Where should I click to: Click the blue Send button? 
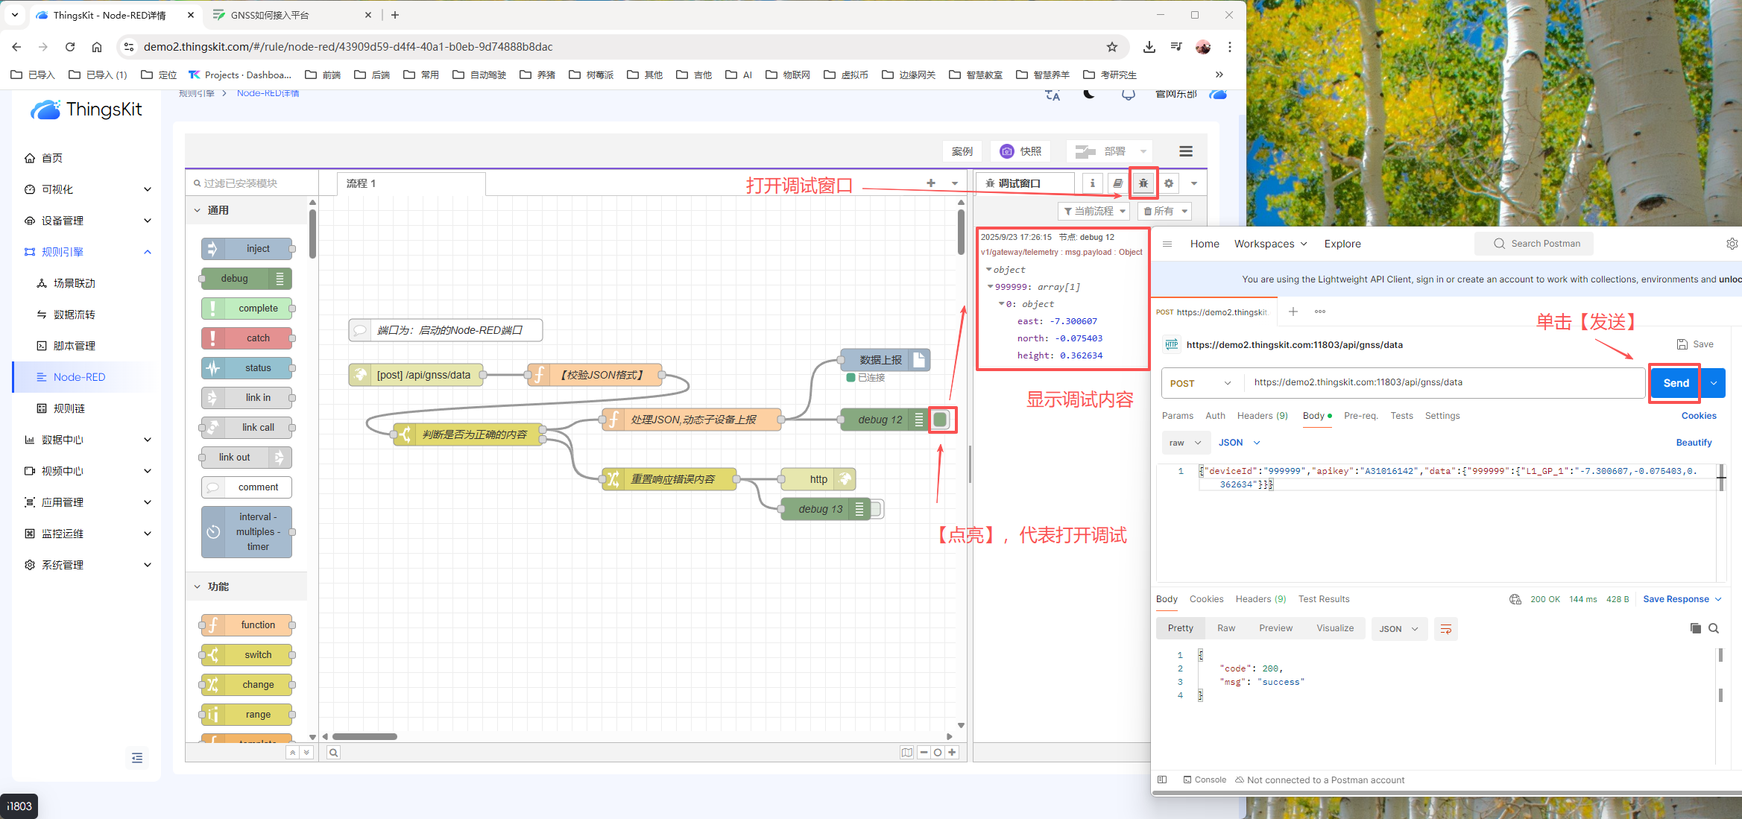click(x=1675, y=383)
